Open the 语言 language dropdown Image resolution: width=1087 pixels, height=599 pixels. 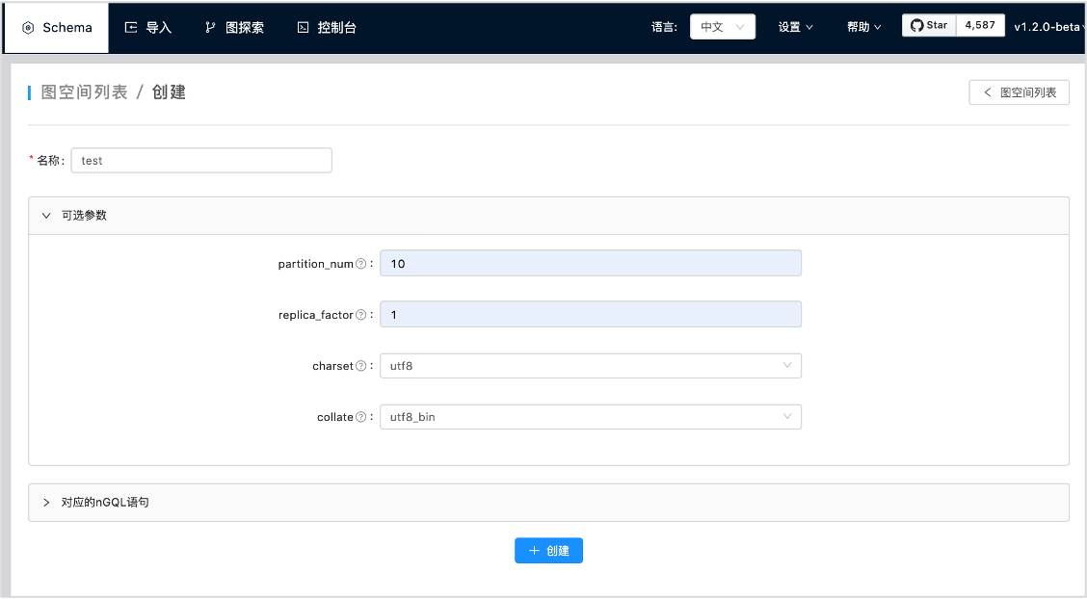(x=722, y=27)
